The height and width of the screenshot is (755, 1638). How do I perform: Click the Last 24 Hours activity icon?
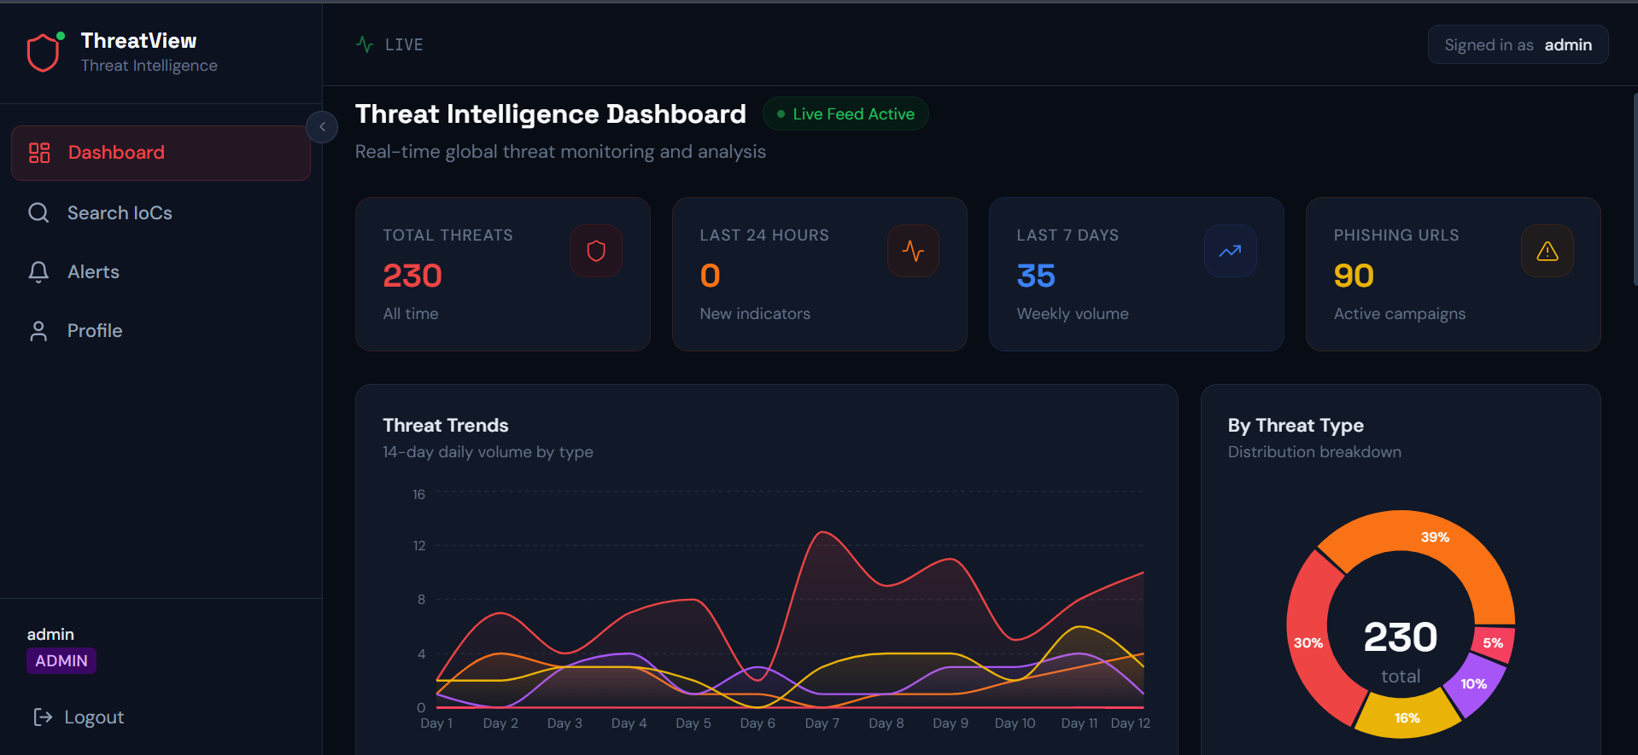click(913, 251)
